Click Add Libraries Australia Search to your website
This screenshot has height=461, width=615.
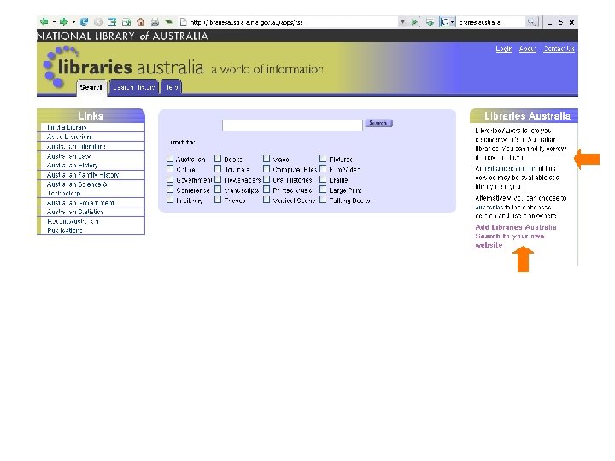click(x=516, y=236)
